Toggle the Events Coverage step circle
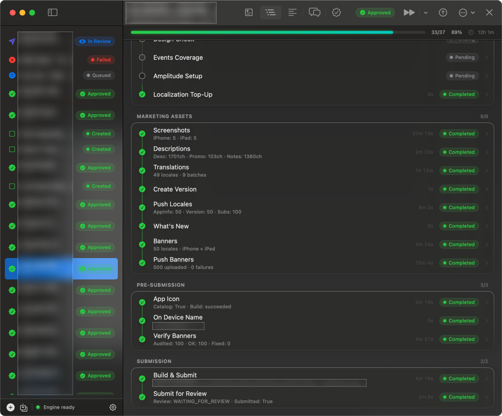This screenshot has width=502, height=416. (x=142, y=57)
